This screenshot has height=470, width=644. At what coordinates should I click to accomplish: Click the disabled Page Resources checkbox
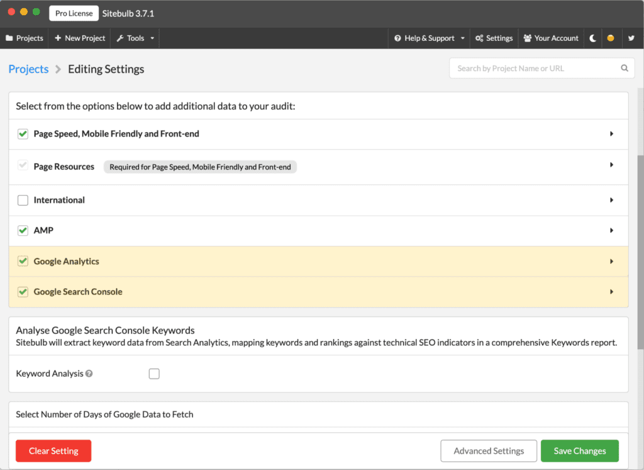pos(23,165)
